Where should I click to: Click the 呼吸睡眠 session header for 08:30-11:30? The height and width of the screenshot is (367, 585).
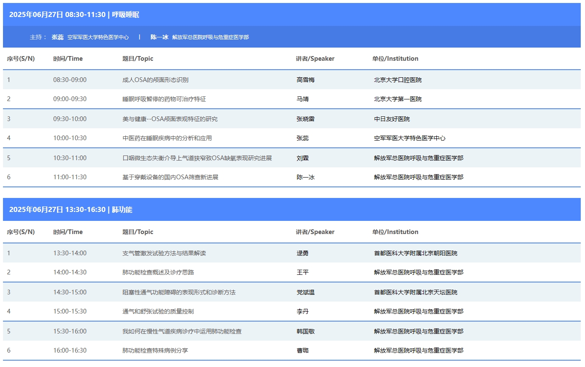point(292,14)
